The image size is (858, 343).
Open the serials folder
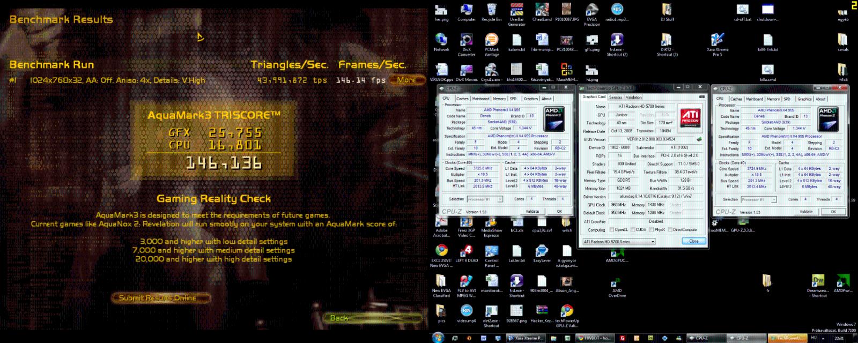[x=843, y=42]
